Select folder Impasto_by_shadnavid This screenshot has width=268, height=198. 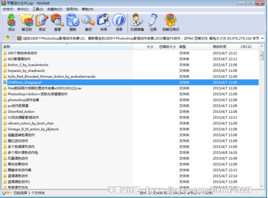(26, 71)
